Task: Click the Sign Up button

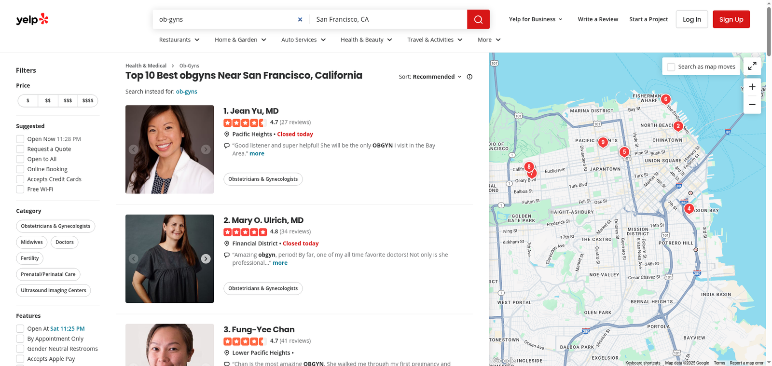Action: (x=731, y=19)
